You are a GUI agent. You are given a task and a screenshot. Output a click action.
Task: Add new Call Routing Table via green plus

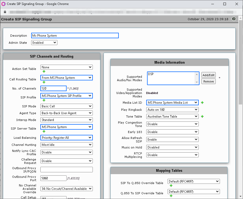tap(44, 82)
